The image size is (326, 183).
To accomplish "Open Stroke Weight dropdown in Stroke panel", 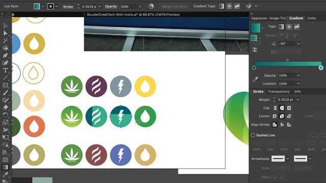I will tap(298, 100).
